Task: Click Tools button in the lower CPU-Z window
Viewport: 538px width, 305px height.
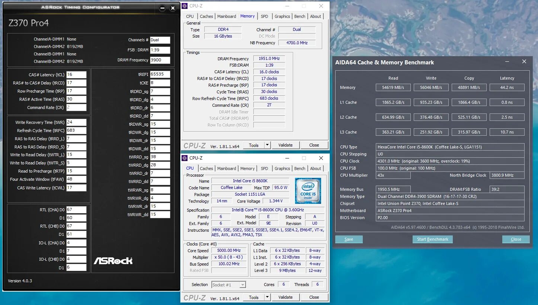Action: click(x=254, y=297)
